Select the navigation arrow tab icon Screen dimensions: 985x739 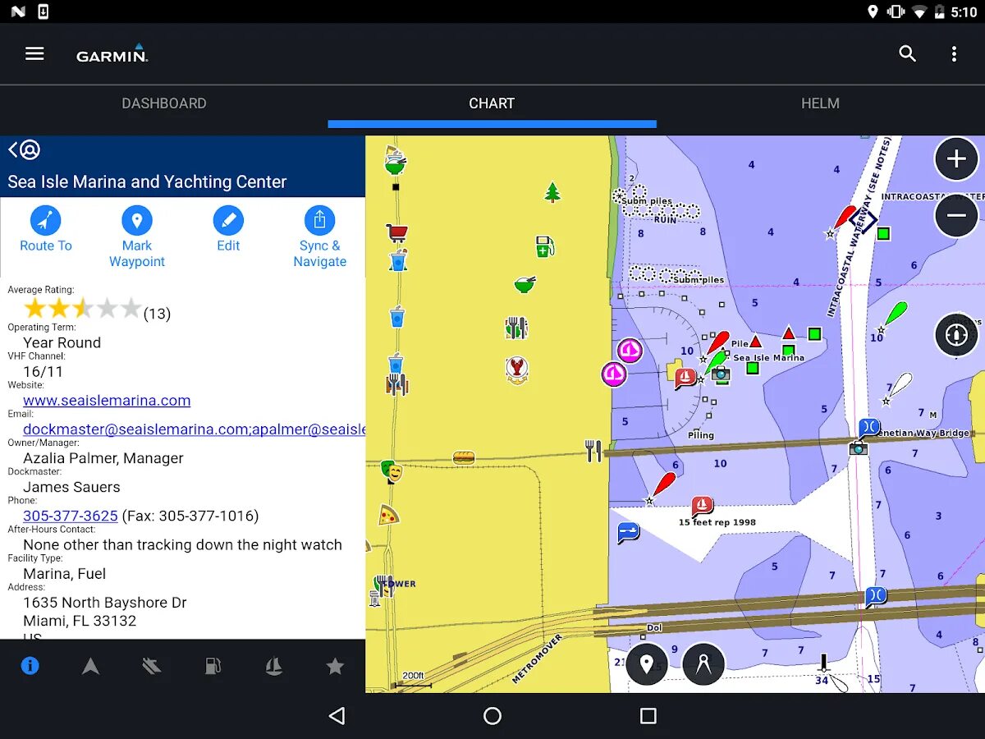pyautogui.click(x=91, y=666)
